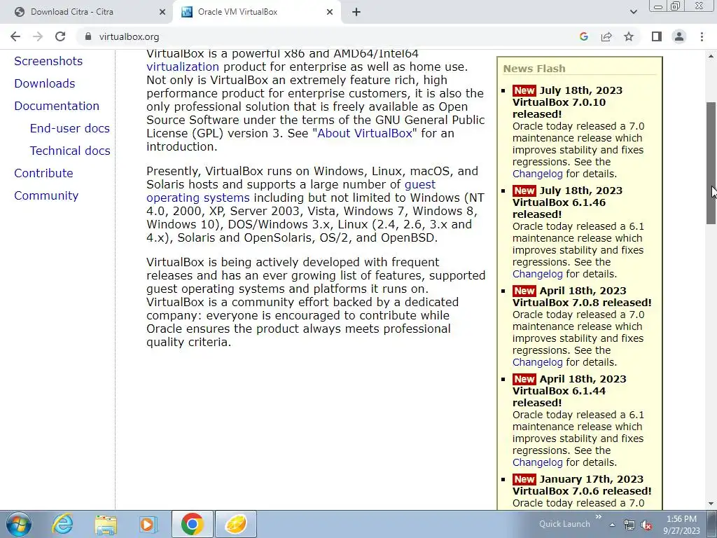717x538 pixels.
Task: Reload the virtualbox.org page
Action: 60,36
